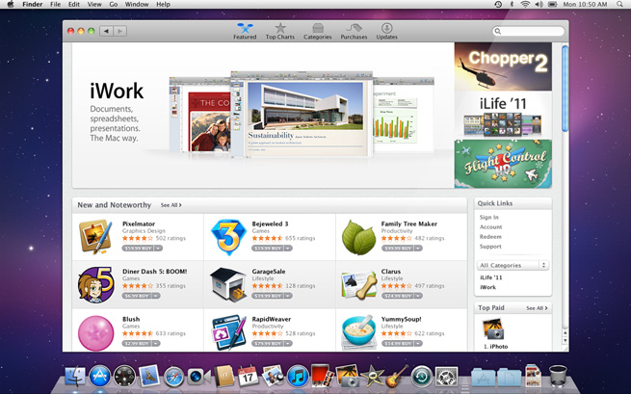Image resolution: width=631 pixels, height=394 pixels.
Task: Go forward with the right arrow button
Action: point(119,31)
